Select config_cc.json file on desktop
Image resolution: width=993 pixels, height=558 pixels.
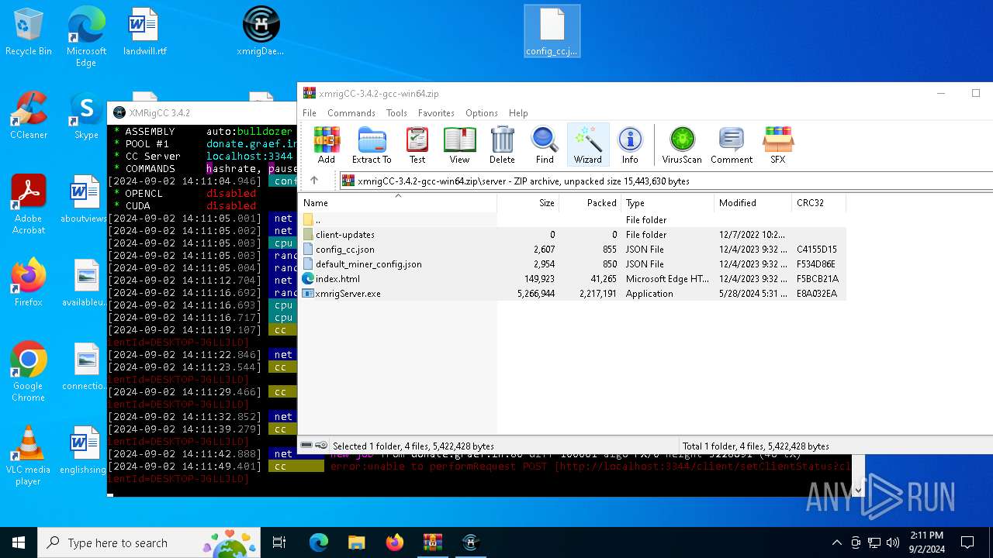pos(552,33)
